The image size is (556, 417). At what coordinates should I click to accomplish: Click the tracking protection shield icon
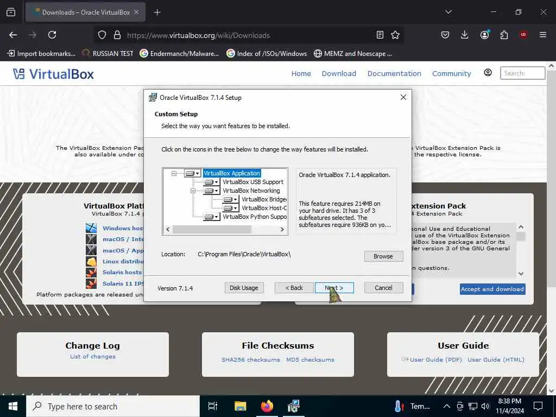[x=102, y=35]
